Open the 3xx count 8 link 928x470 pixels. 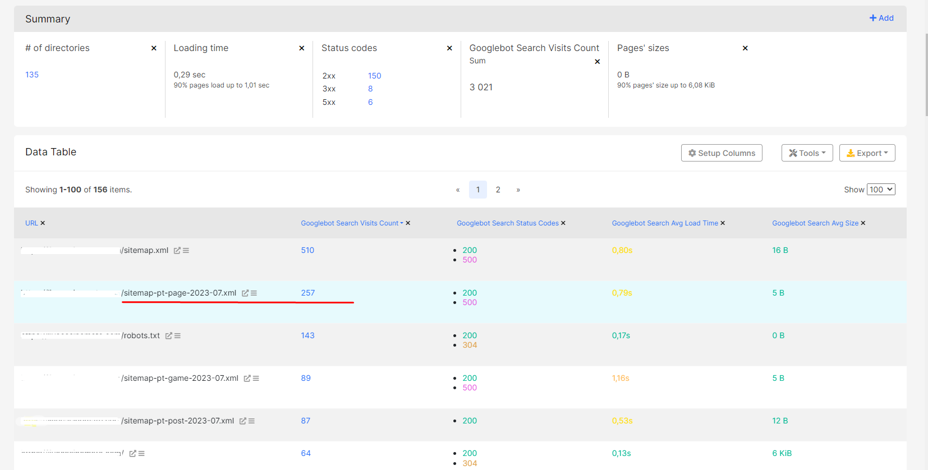point(370,89)
